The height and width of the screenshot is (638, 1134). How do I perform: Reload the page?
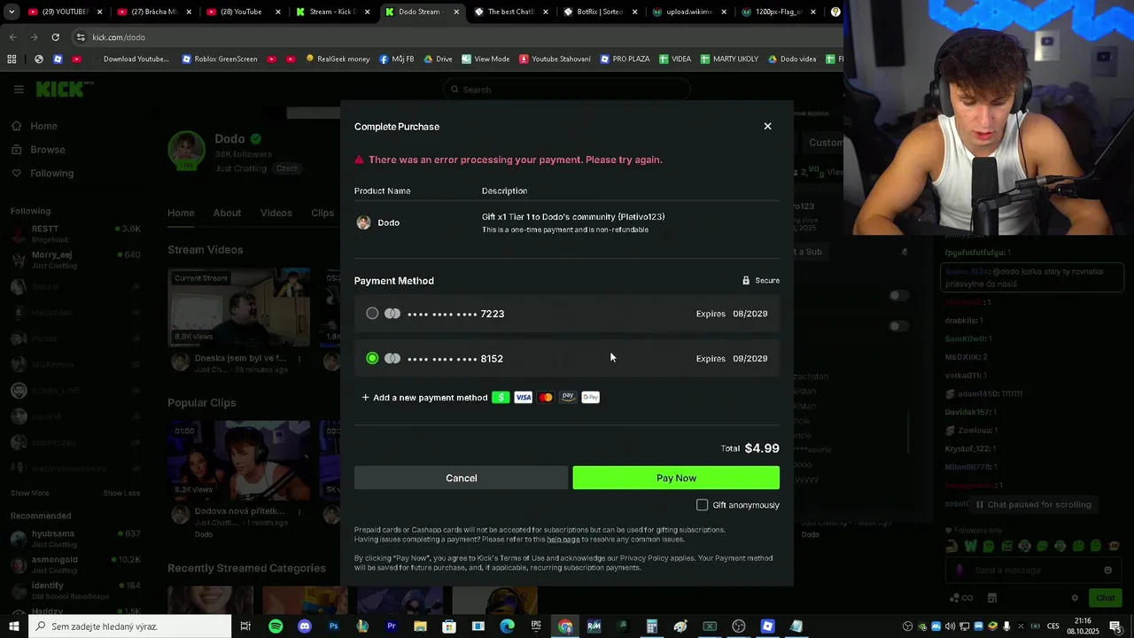55,37
